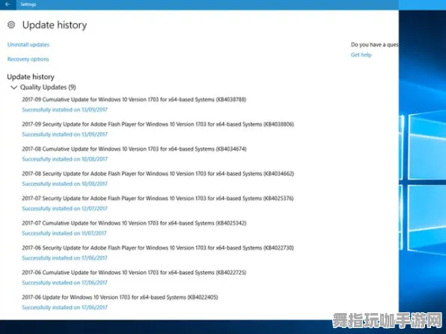Open KB4034674 install status dated 10/08/2017

tap(64, 159)
